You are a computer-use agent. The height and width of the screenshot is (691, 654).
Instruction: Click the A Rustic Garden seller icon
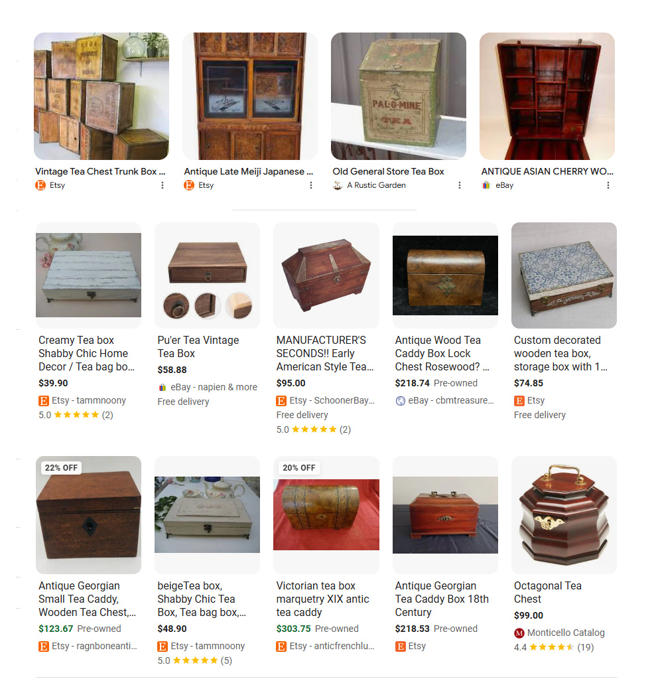(338, 185)
